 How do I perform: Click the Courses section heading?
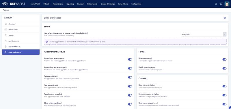[142, 78]
